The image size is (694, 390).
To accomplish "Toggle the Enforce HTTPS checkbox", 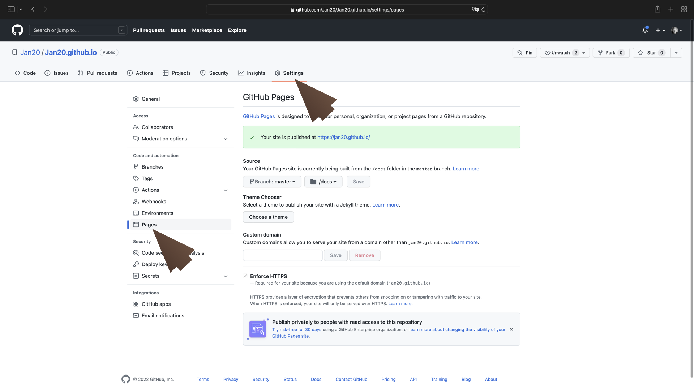I will click(x=245, y=276).
